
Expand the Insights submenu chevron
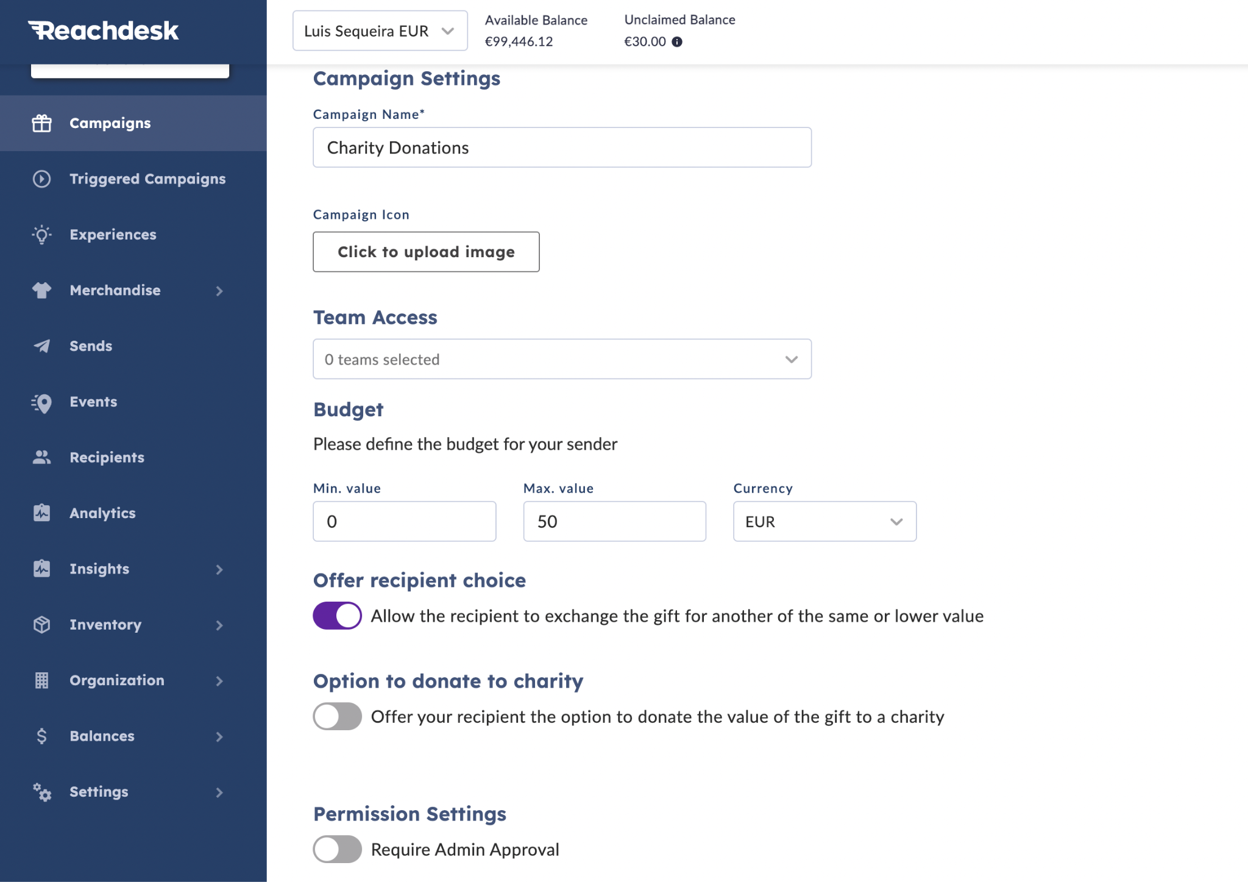click(x=219, y=569)
